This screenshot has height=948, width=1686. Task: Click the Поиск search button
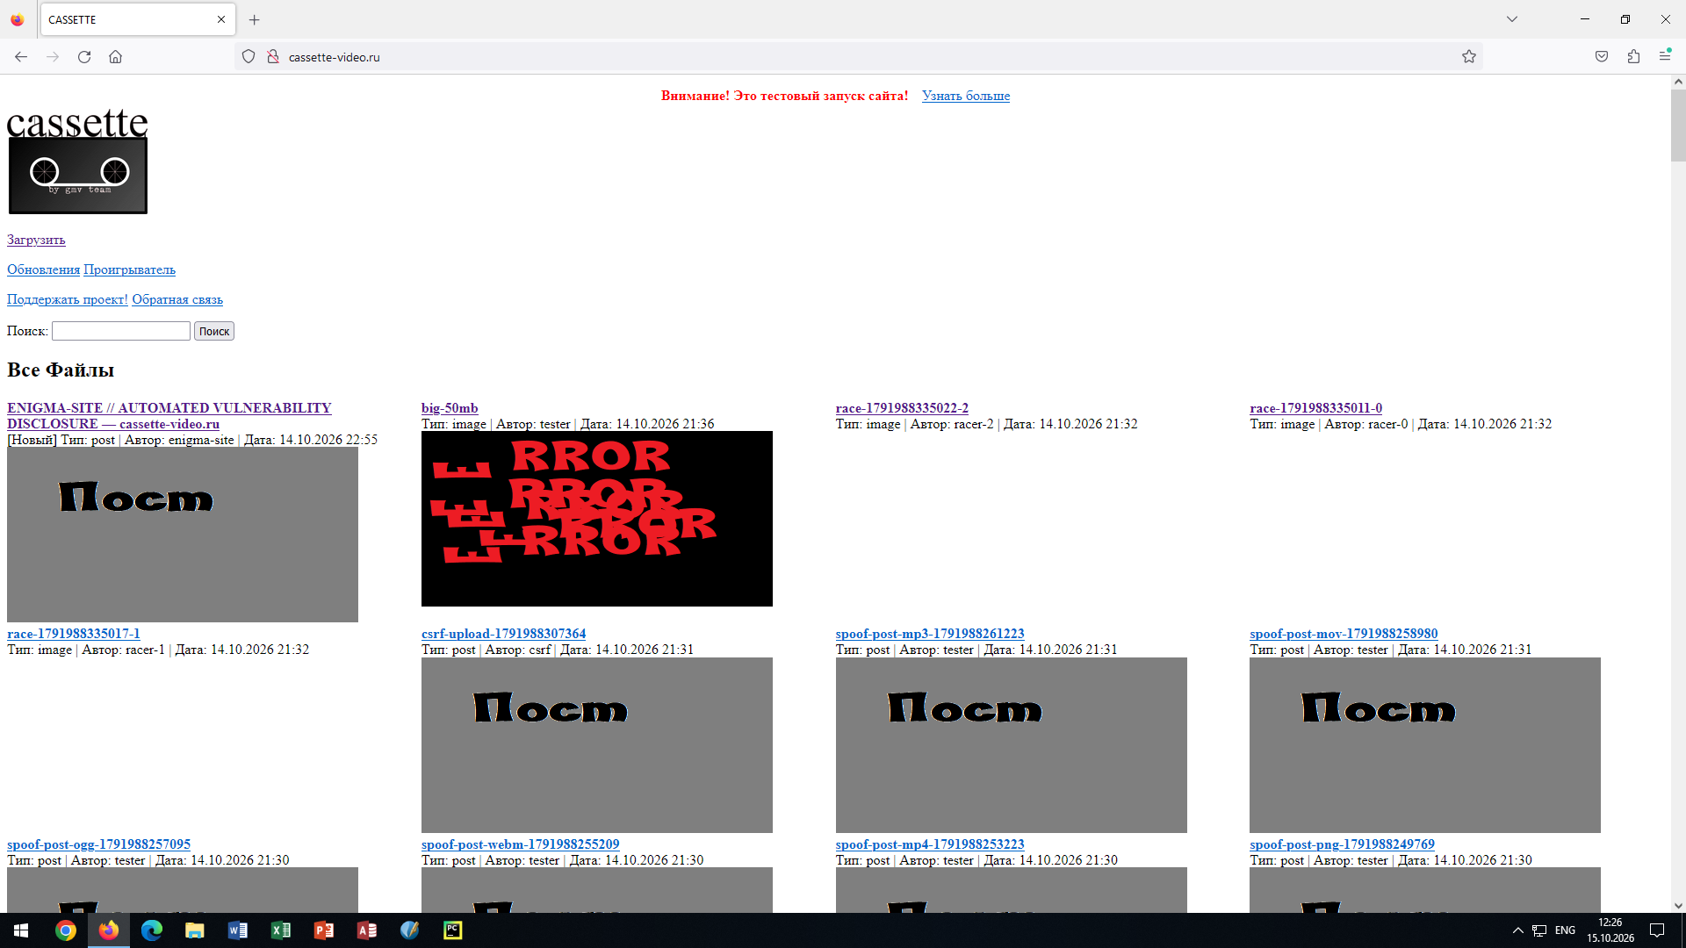214,331
